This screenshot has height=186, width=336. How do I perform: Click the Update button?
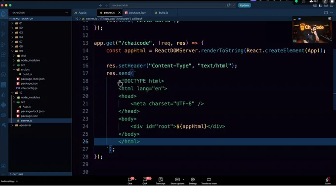pos(244,5)
